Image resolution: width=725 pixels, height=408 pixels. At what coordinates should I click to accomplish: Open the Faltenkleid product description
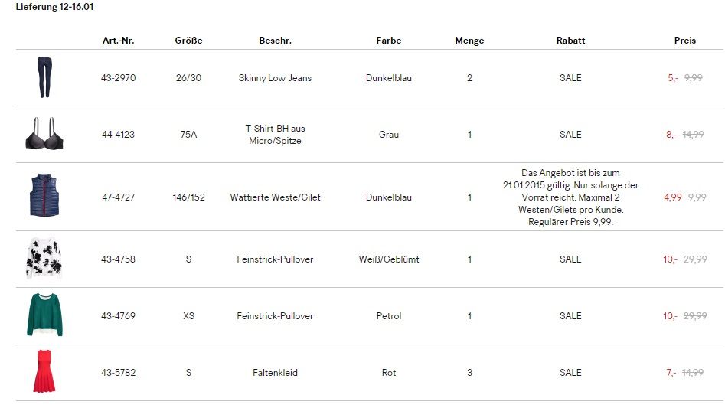[x=275, y=373]
